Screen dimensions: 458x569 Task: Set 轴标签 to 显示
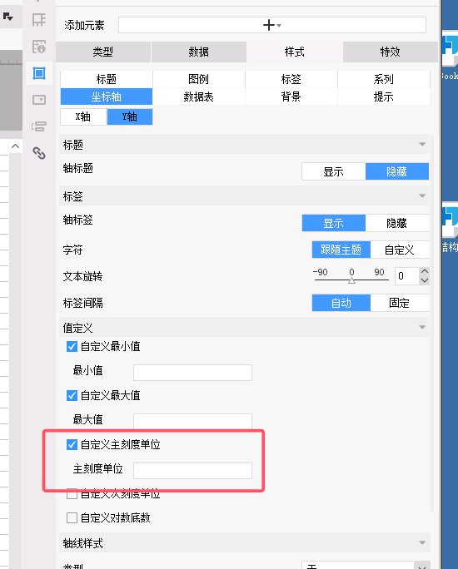coord(333,223)
